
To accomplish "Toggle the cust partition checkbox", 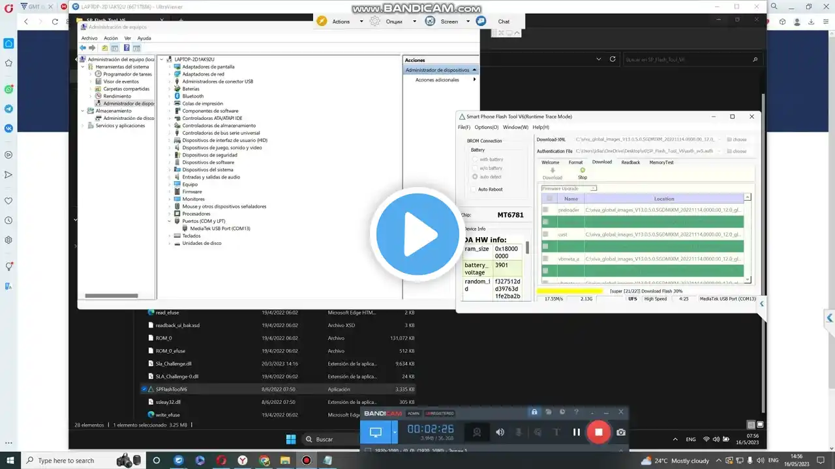I will [545, 234].
